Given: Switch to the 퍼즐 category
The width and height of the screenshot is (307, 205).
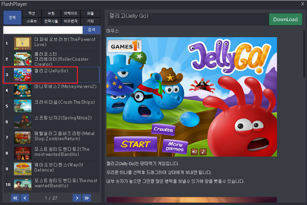Looking at the screenshot, I should 90,14.
